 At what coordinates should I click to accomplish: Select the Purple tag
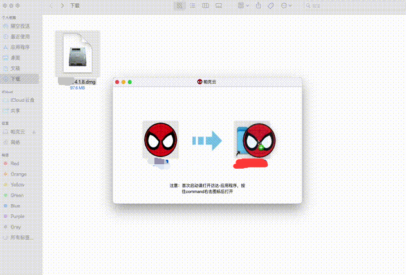20,216
